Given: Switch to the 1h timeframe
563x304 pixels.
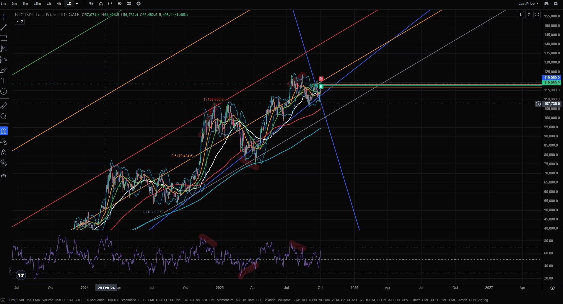Looking at the screenshot, I should click(49, 4).
